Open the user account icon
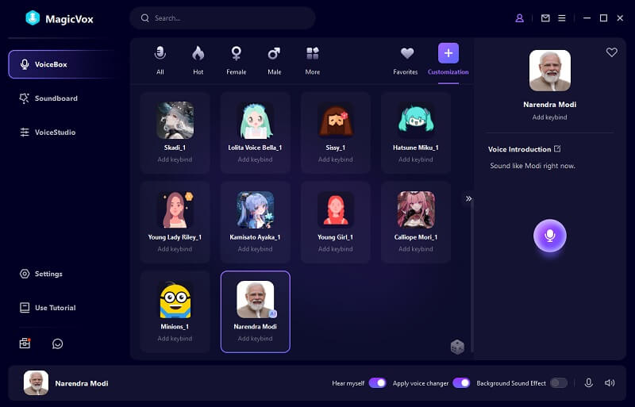 [x=519, y=18]
